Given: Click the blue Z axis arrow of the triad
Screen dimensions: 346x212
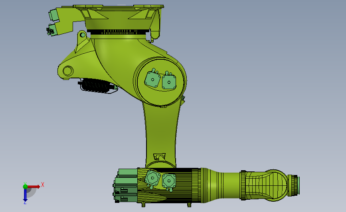Looking at the screenshot, I should click(x=25, y=195).
